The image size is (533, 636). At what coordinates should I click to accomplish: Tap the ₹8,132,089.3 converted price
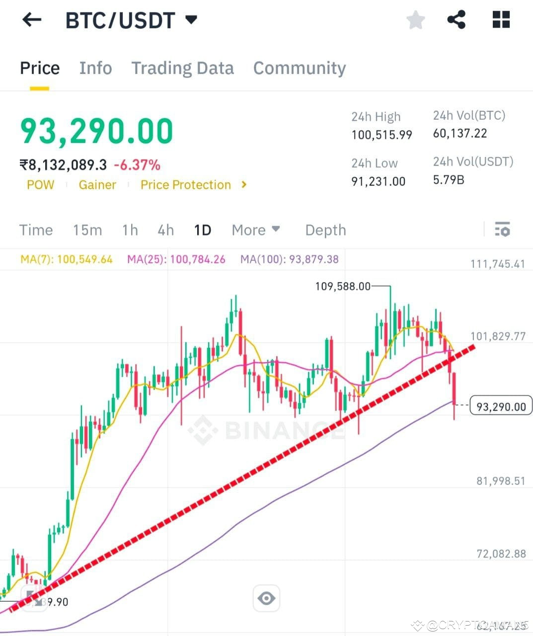pos(63,165)
